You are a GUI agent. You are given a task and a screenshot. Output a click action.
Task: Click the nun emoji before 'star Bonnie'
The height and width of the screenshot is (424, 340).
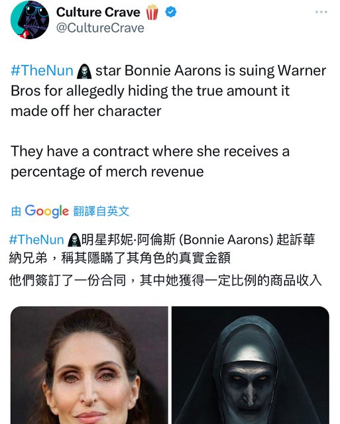(84, 72)
